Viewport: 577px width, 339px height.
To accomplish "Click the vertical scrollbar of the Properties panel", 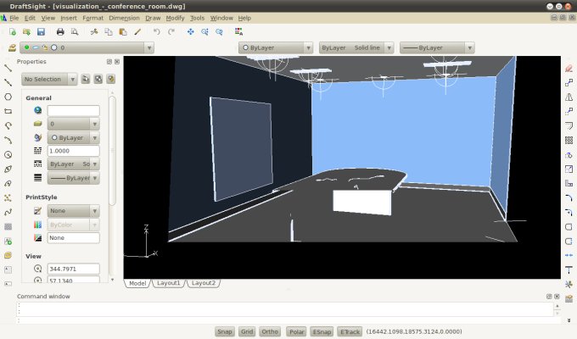I will pyautogui.click(x=113, y=150).
